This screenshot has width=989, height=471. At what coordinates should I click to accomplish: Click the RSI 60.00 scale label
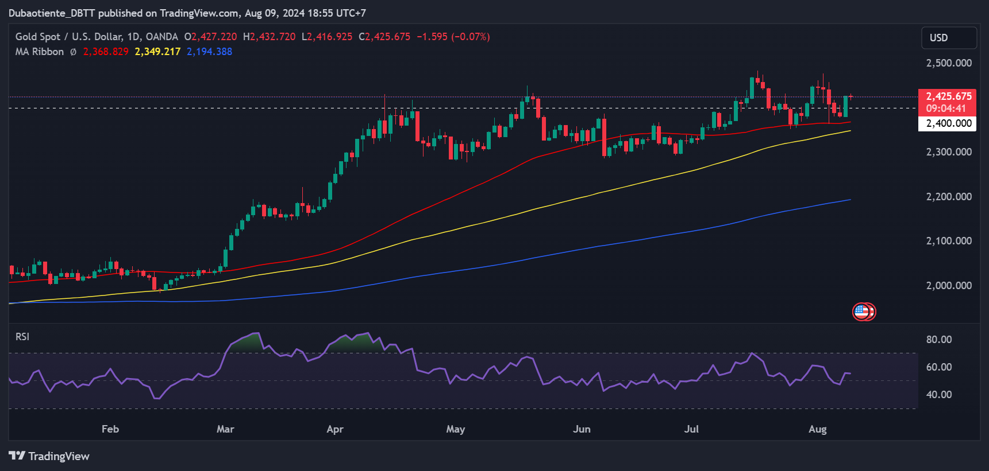click(x=939, y=367)
